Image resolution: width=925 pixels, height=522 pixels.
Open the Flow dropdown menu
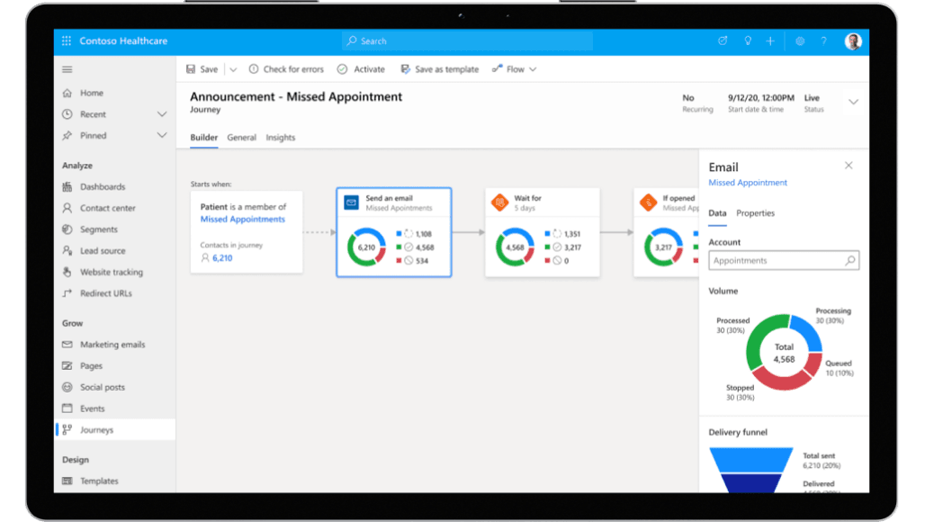515,69
